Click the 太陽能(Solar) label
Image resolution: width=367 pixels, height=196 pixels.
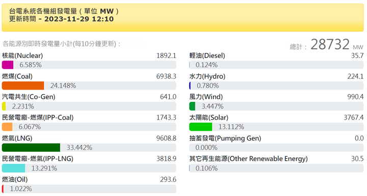click(x=209, y=118)
